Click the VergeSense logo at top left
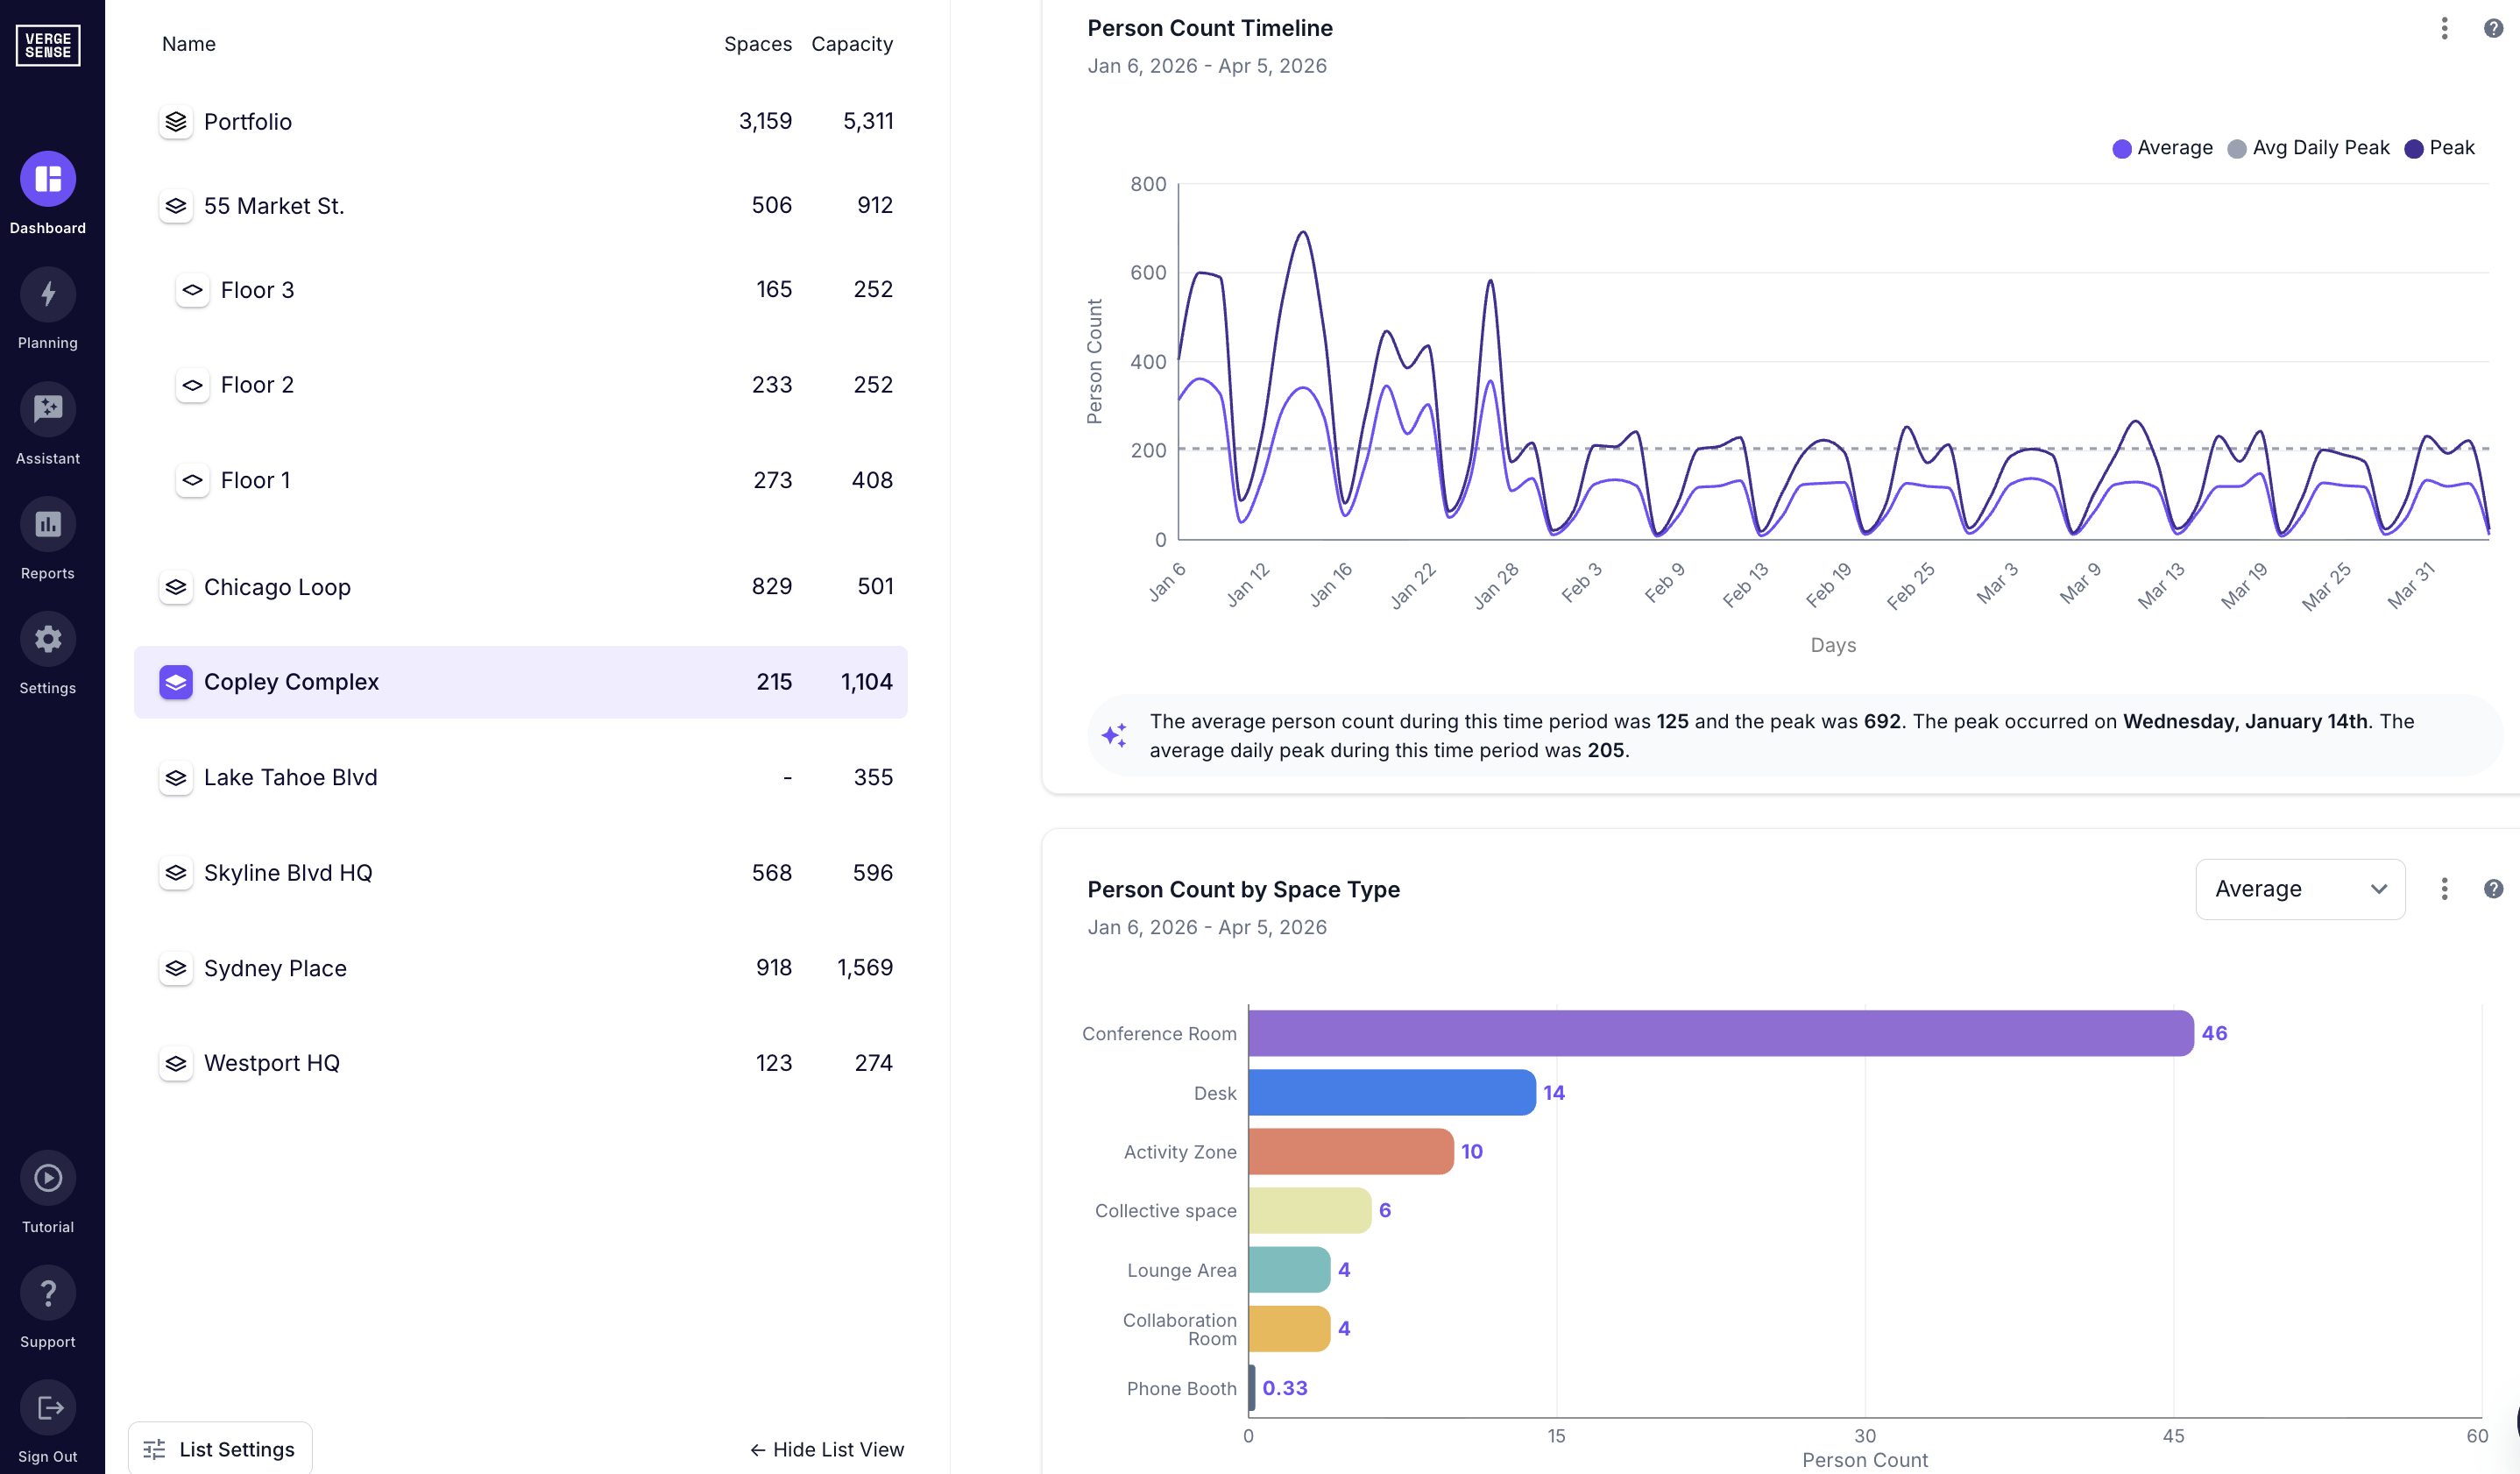Screen dimensions: 2520x1474 point(47,45)
